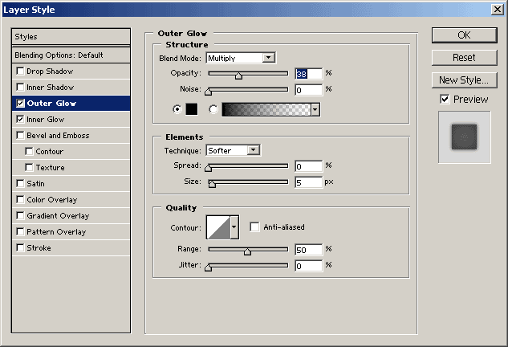Tick the Contour sub-effect checkbox
The width and height of the screenshot is (508, 347).
[x=29, y=152]
